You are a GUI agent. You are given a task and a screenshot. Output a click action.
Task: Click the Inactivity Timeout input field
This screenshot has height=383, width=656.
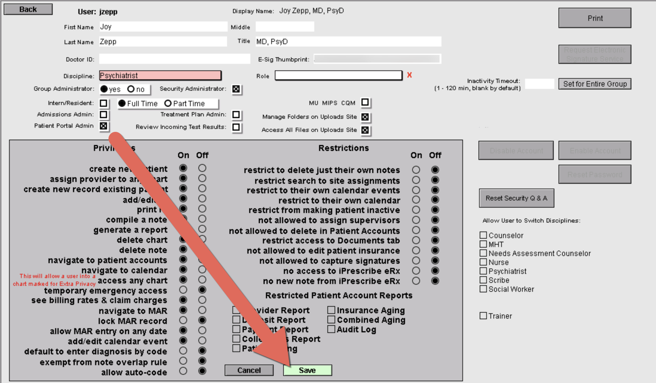[539, 84]
